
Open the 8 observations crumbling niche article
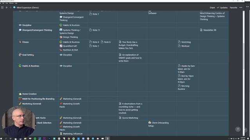[x=130, y=108]
